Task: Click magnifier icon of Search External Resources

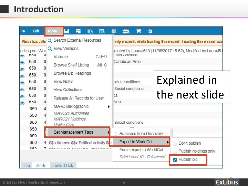Action: click(x=50, y=41)
